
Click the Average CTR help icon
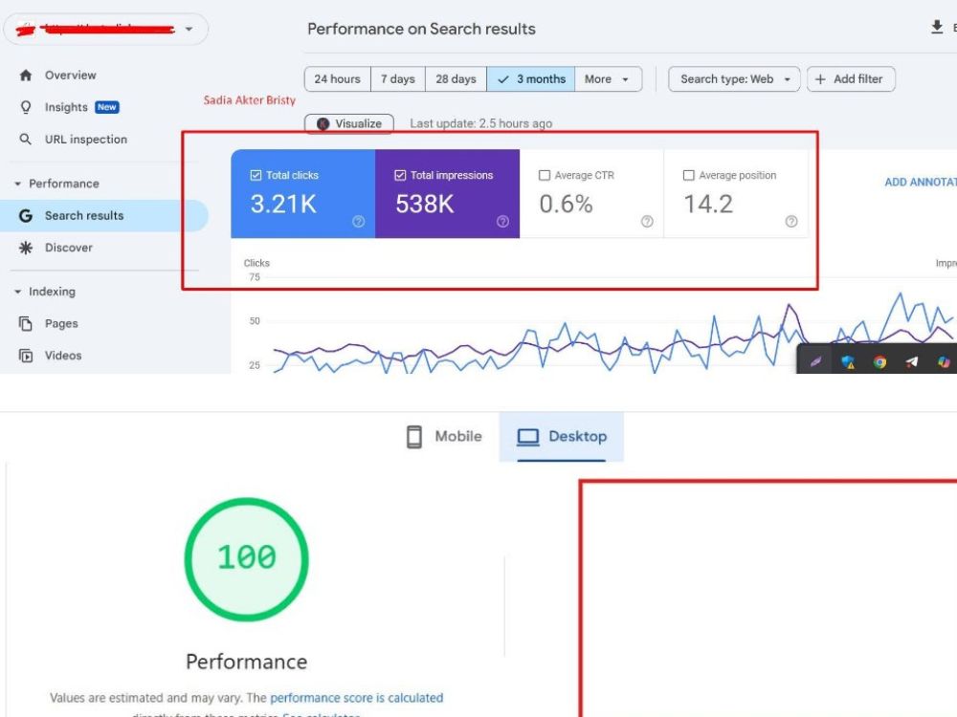pos(647,222)
